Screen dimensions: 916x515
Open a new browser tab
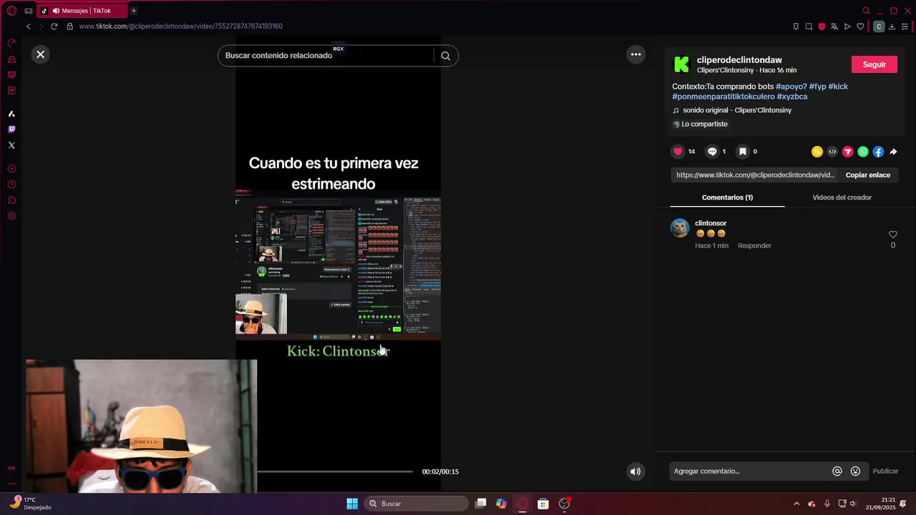point(133,11)
